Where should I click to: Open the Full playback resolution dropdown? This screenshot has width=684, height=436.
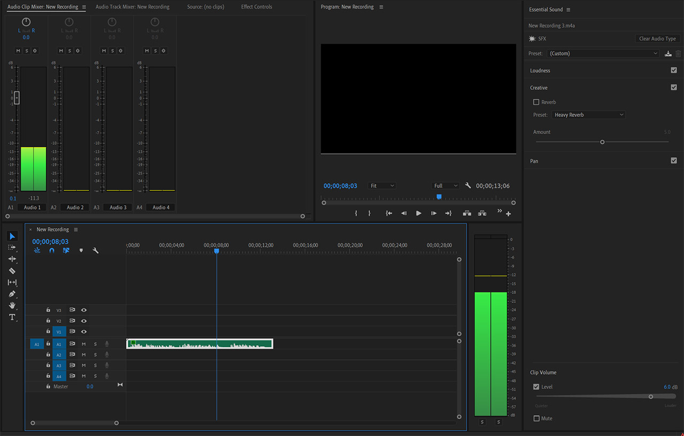pos(446,185)
